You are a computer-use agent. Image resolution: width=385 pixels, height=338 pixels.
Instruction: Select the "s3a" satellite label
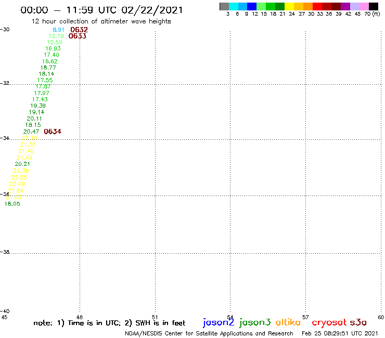click(x=358, y=322)
